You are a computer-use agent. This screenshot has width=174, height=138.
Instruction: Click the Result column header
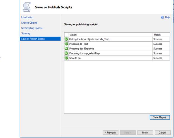coord(157,35)
